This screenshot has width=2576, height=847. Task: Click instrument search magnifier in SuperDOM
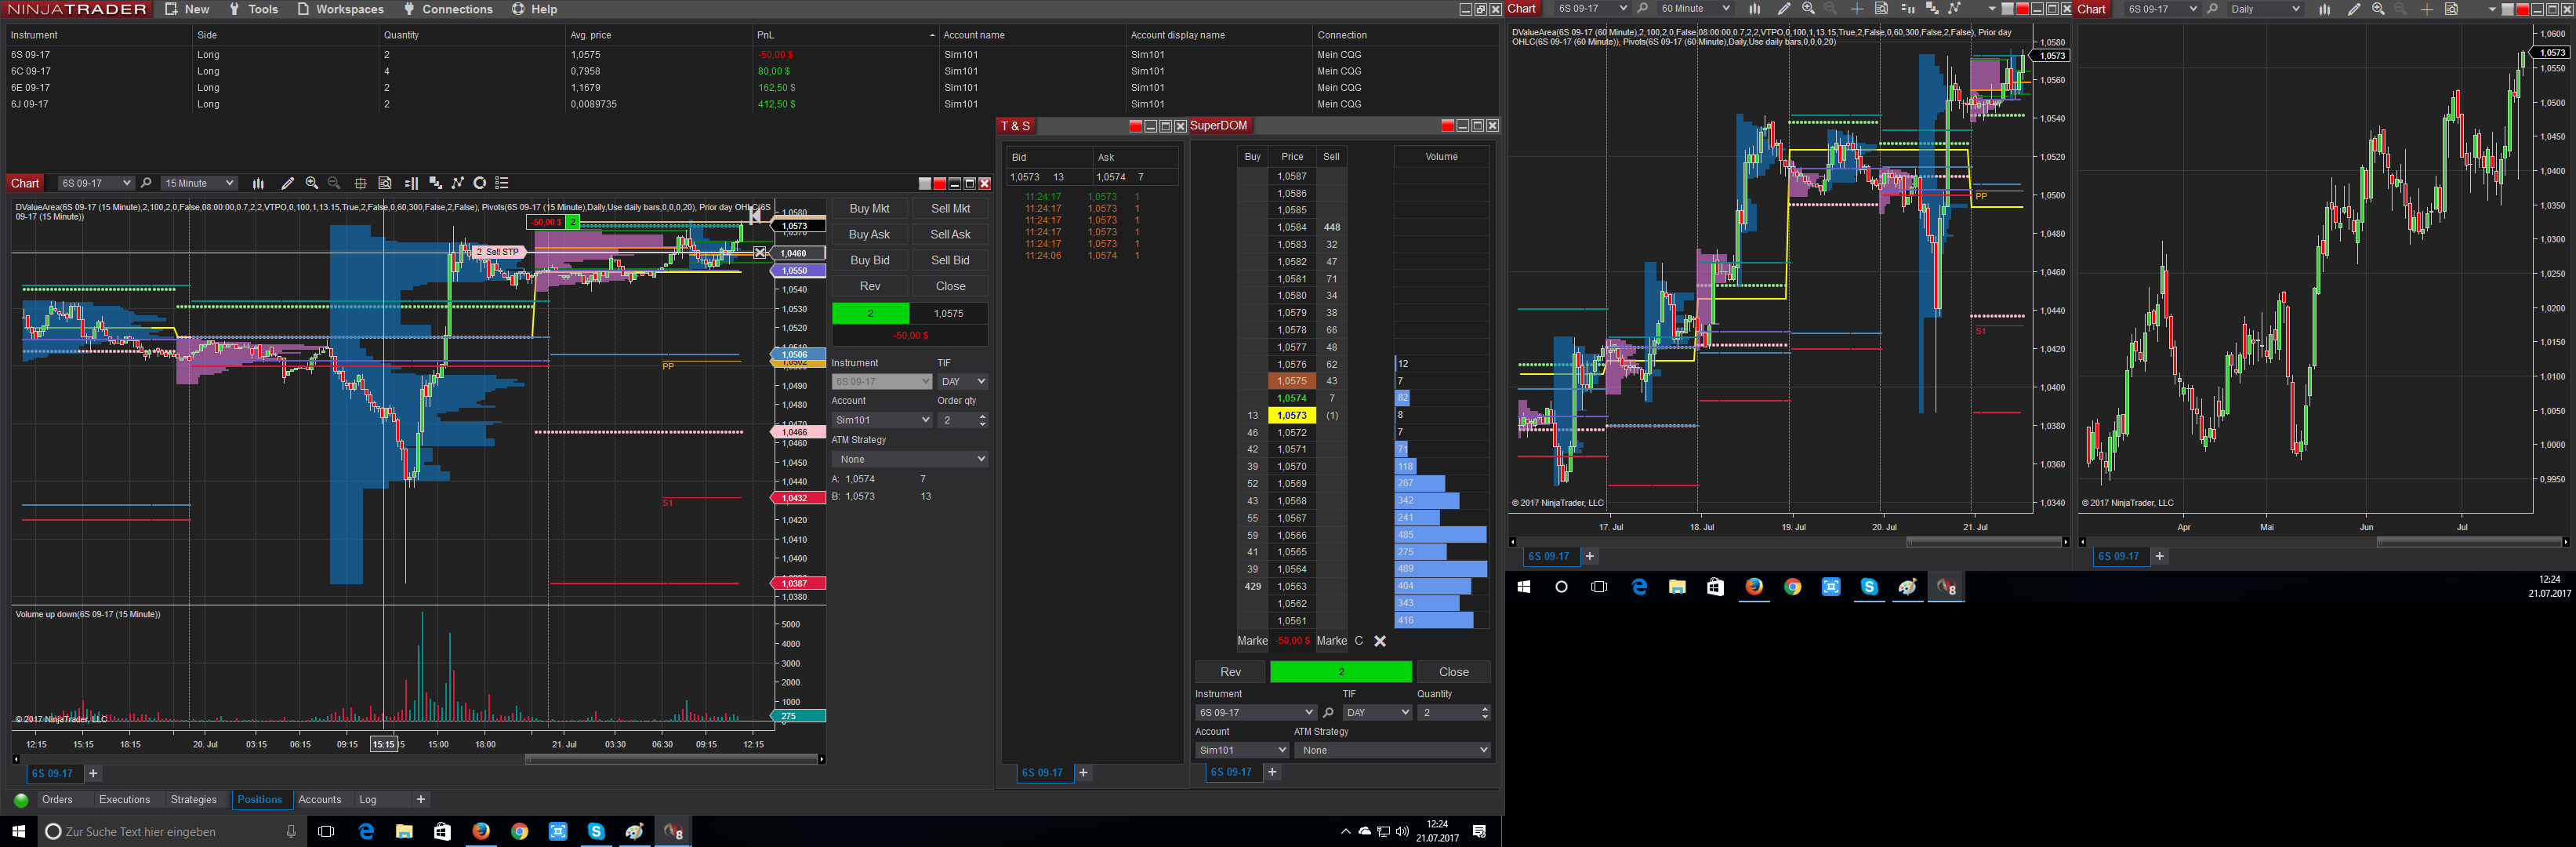(1328, 713)
